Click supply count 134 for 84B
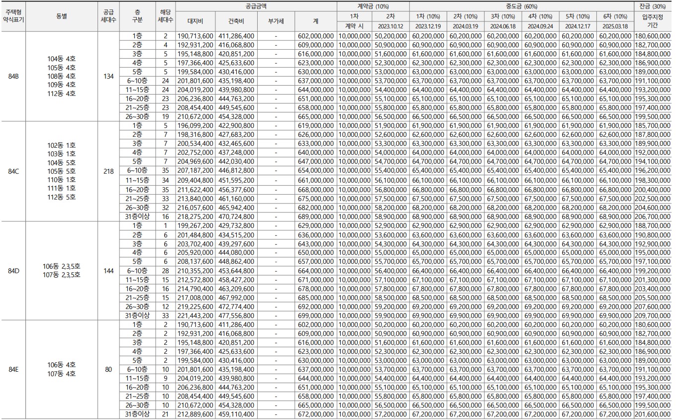Viewport: 676px width, 420px height. [x=109, y=76]
